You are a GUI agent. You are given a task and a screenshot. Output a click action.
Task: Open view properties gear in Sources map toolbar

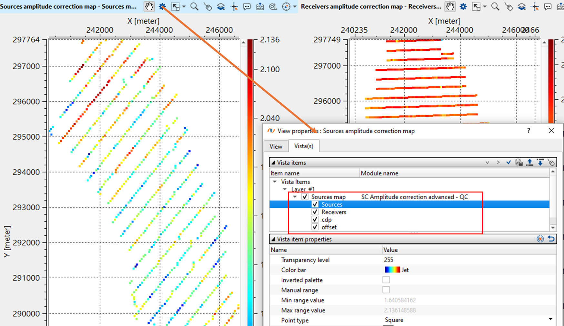162,6
